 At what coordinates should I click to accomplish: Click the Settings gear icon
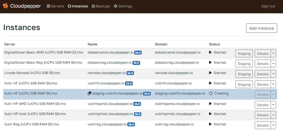point(115,6)
